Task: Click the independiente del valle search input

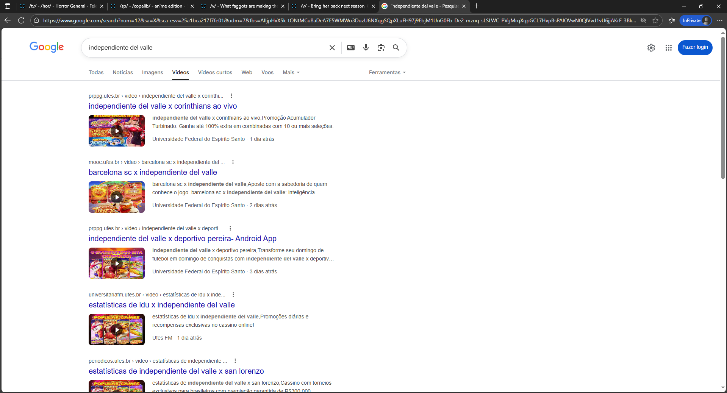Action: click(x=205, y=48)
